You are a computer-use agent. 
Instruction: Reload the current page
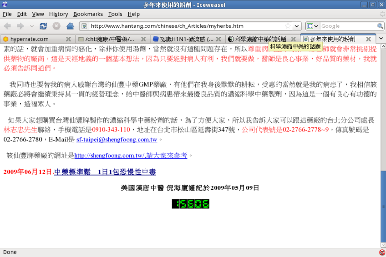coord(43,26)
